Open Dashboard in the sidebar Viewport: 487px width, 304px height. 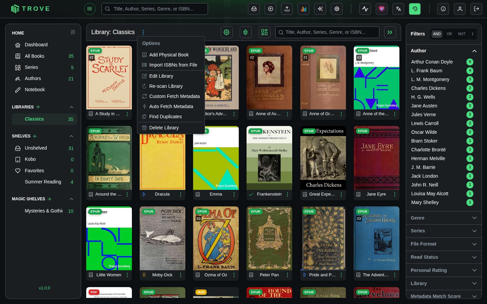coord(44,45)
